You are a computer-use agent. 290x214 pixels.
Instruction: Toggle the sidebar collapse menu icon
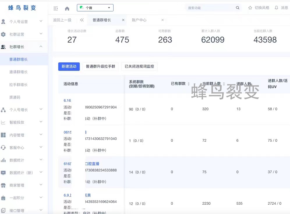[56, 8]
